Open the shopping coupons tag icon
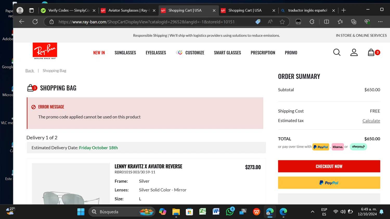390x219 pixels. point(258,22)
